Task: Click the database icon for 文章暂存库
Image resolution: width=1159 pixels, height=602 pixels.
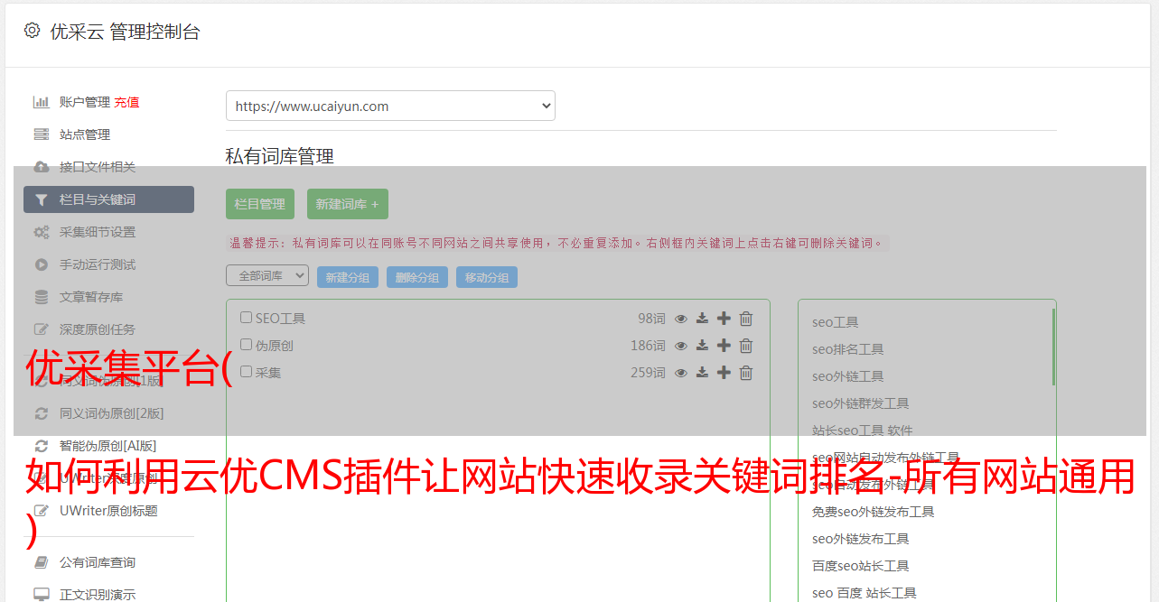Action: pos(42,297)
